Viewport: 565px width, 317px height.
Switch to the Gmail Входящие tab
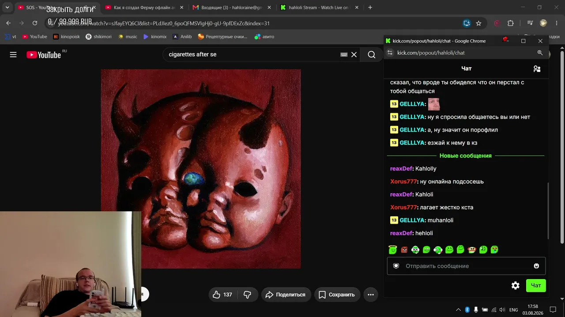coord(230,7)
